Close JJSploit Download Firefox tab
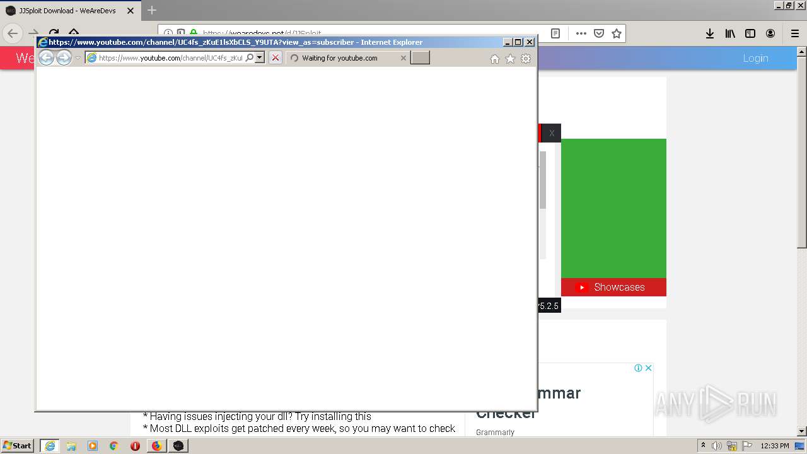 tap(131, 11)
